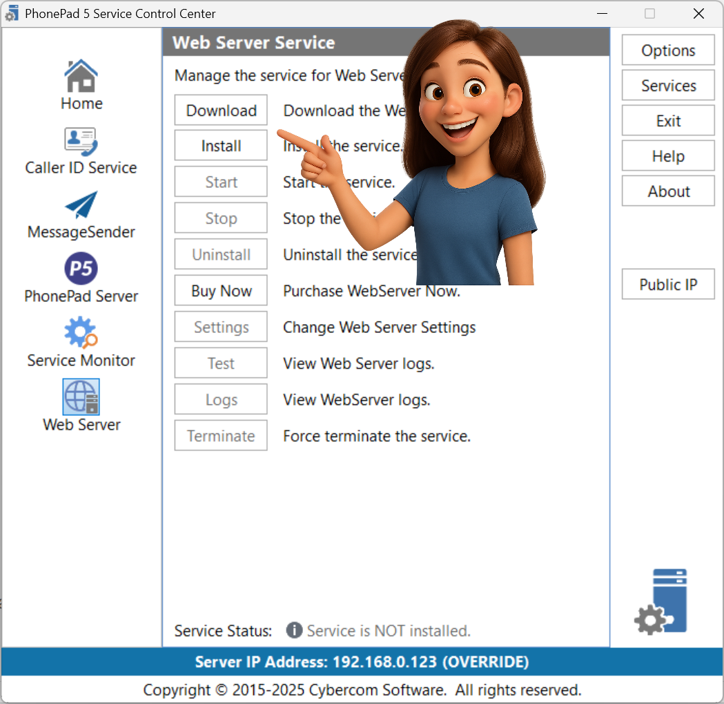
Task: Click the 'Server IP Address: 192.168.0.123 (OVERRIDE)' bar
Action: (x=362, y=661)
